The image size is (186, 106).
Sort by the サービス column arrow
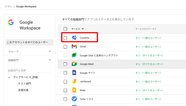83,29
